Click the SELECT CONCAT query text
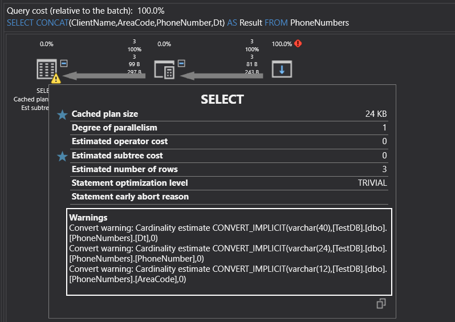Viewport: 455px width, 322px height. (x=178, y=23)
